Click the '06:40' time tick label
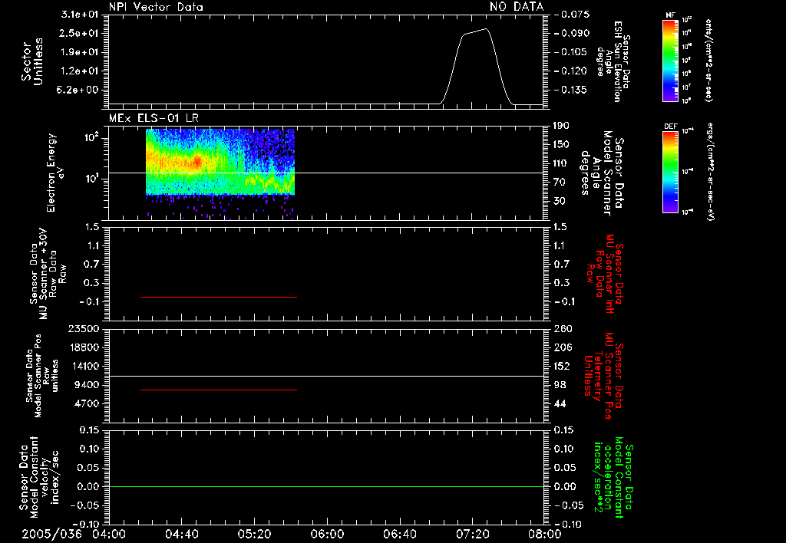Viewport: 786px width, 543px height. [399, 534]
